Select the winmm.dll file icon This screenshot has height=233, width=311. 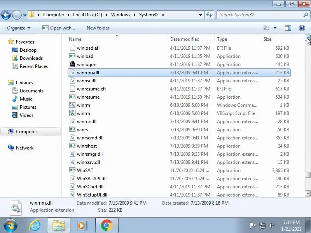pos(72,73)
